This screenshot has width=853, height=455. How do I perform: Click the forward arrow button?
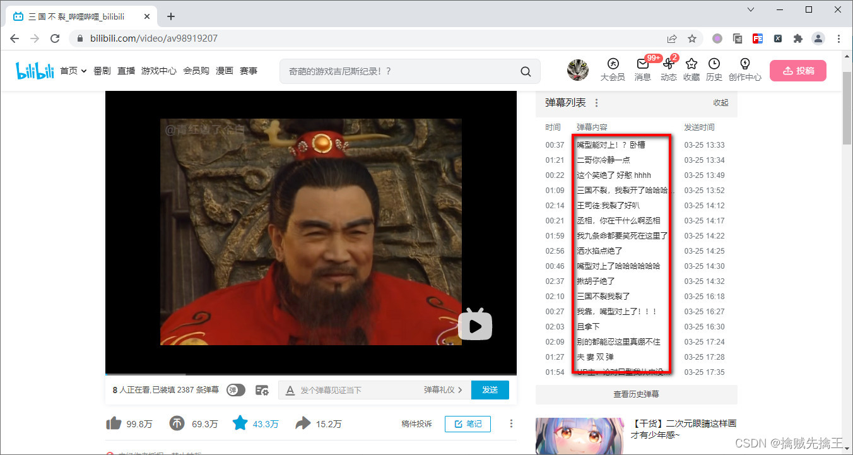click(x=35, y=38)
